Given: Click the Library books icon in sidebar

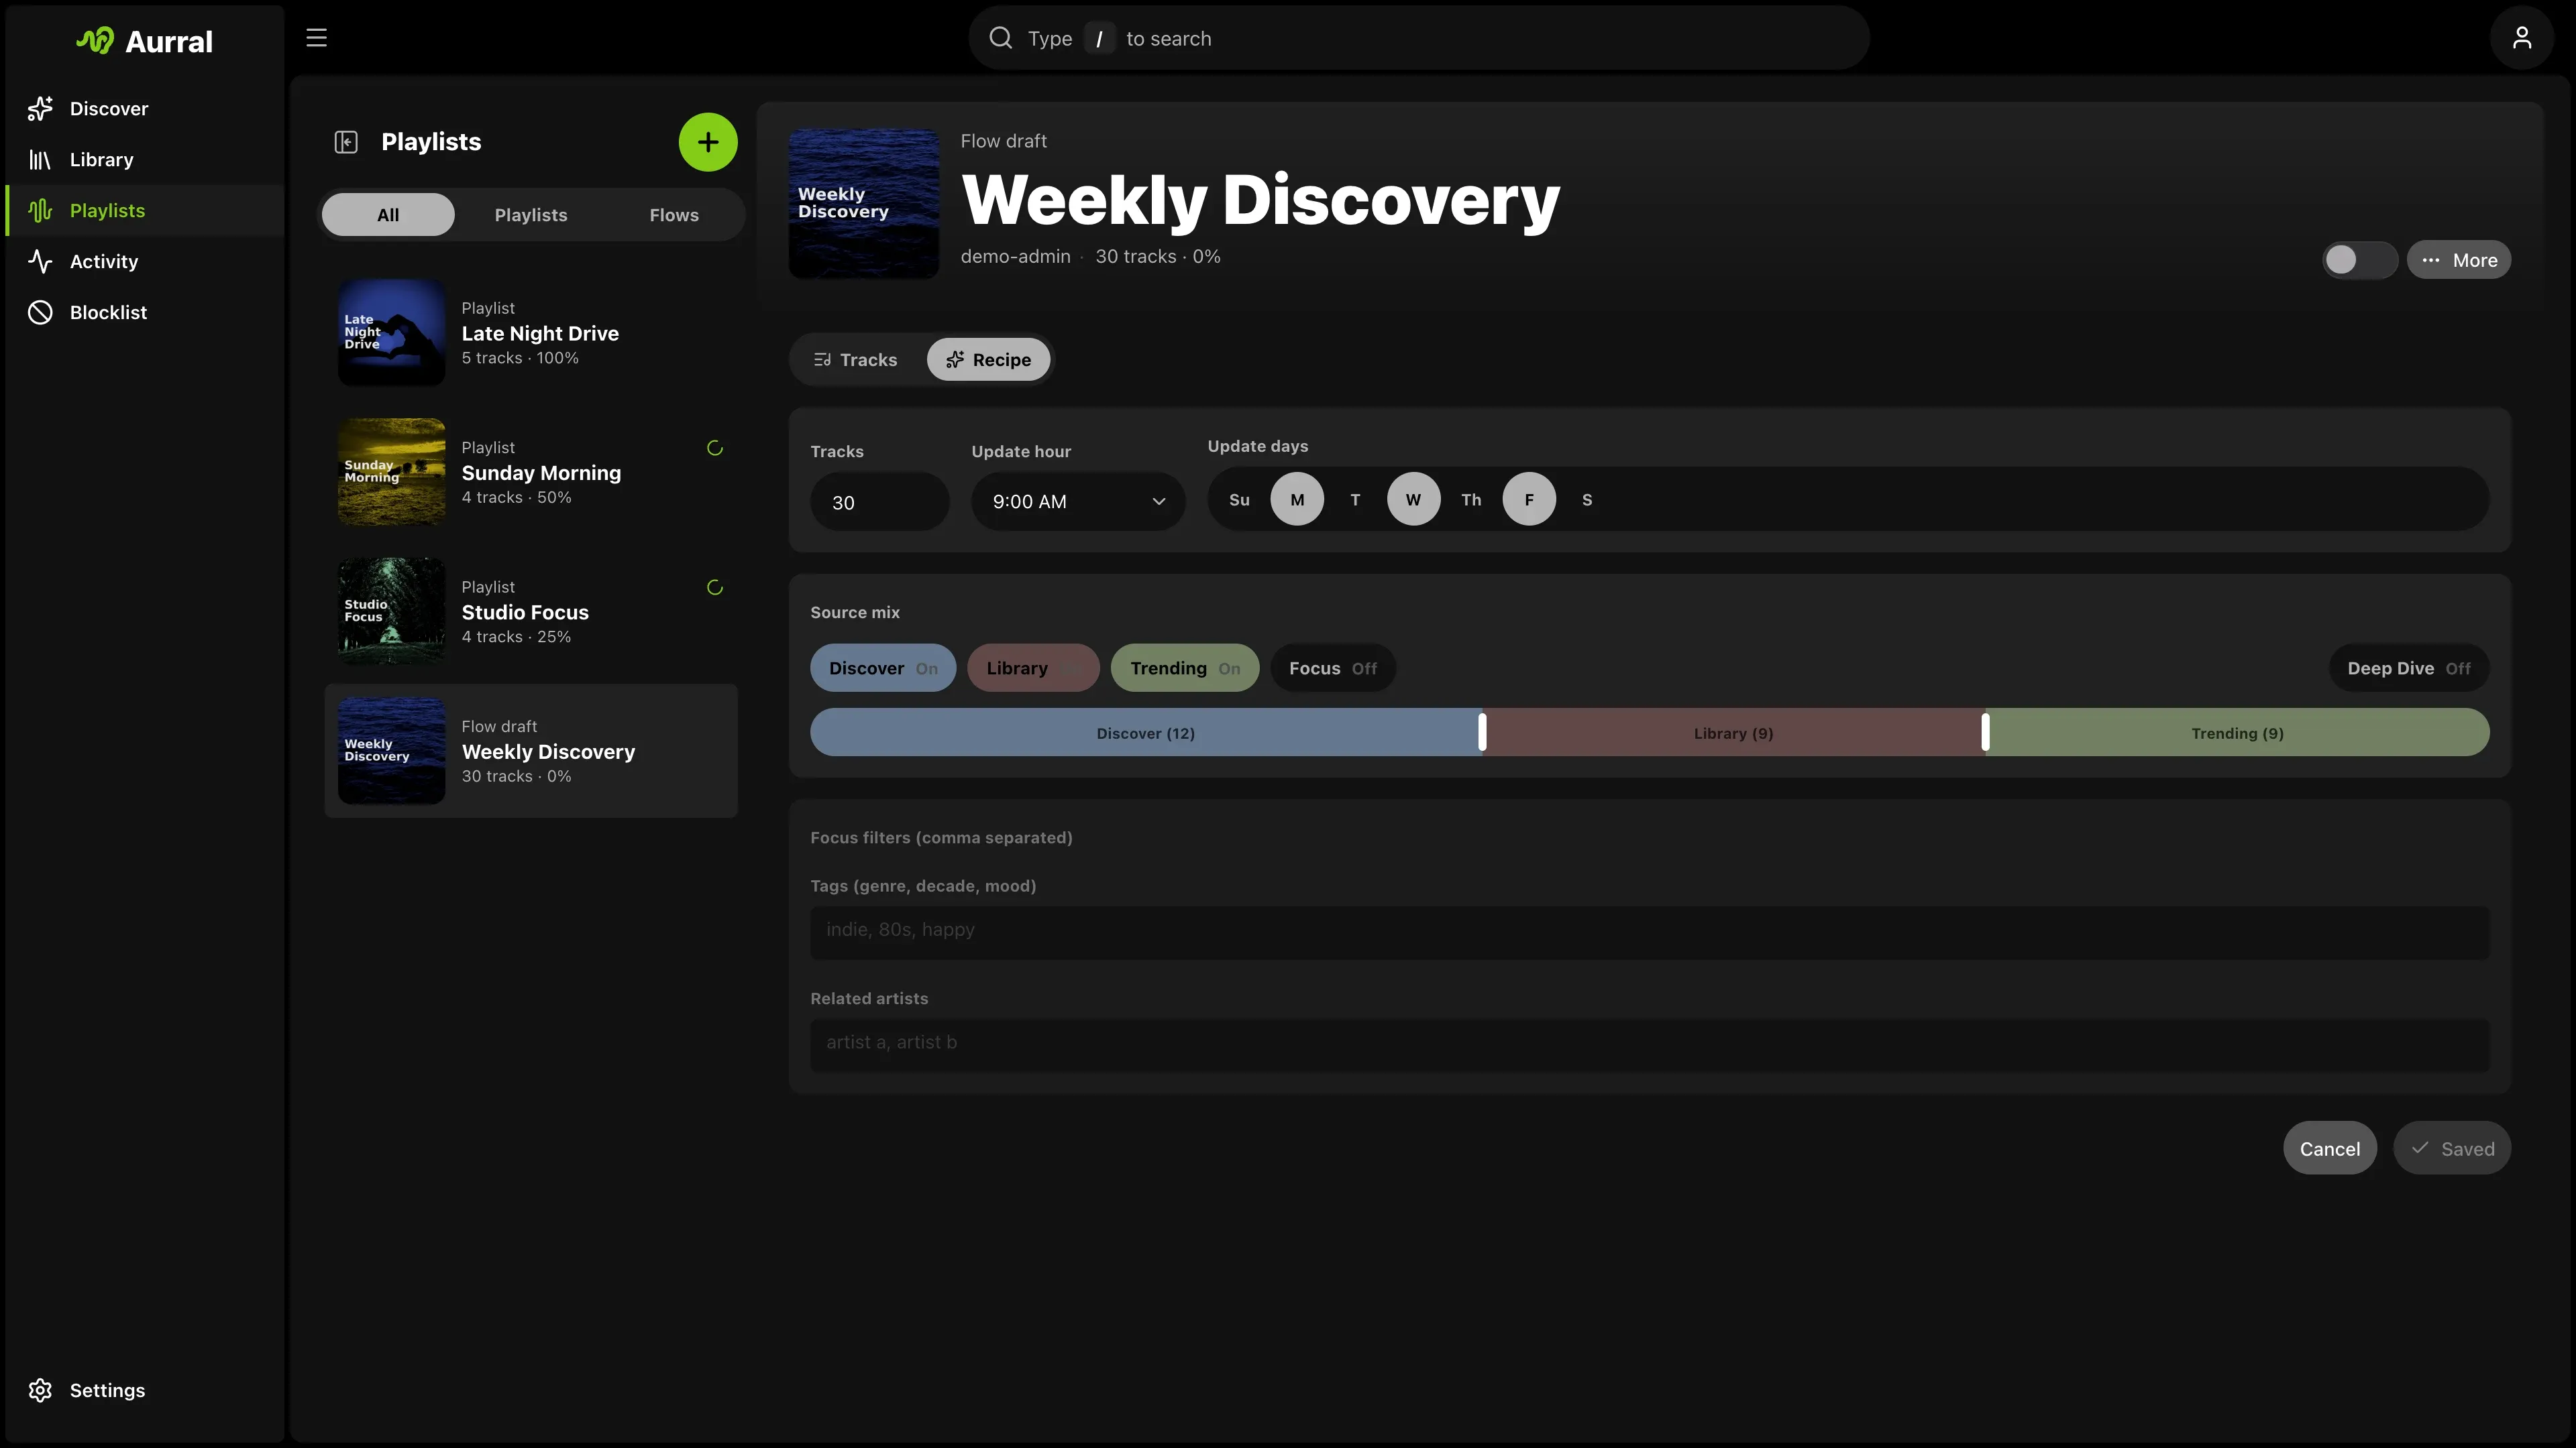Looking at the screenshot, I should point(40,160).
